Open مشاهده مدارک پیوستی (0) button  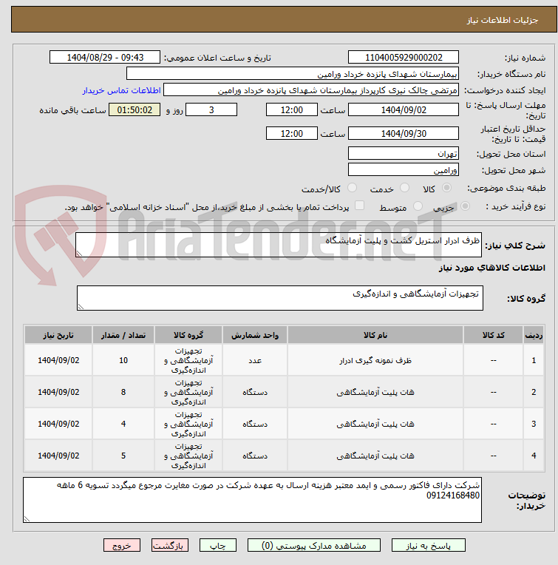tap(313, 546)
